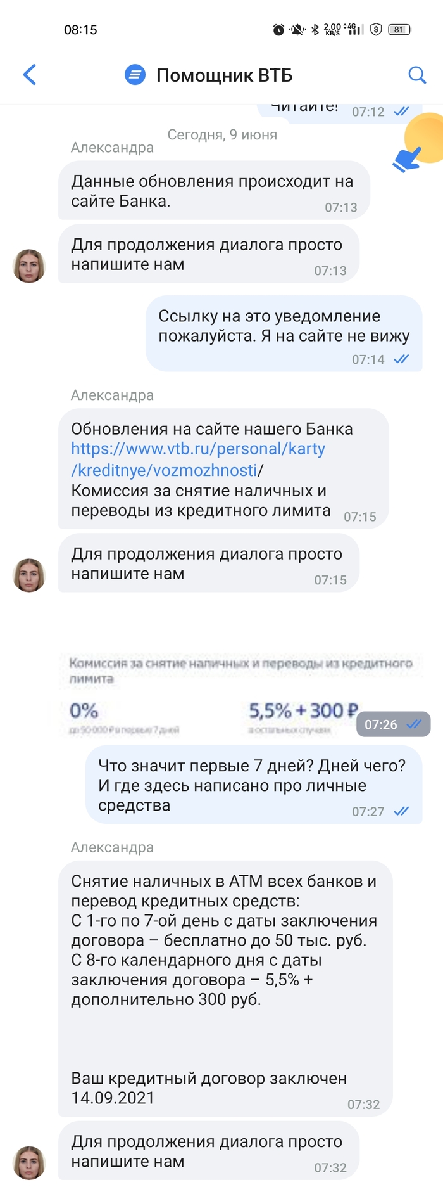Tap the 'Помощник ВТБ' chat title

(x=224, y=75)
